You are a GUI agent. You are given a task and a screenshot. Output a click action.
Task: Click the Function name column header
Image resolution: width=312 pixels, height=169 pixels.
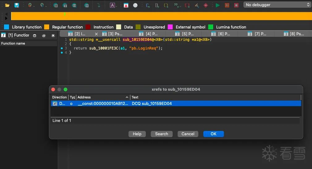click(x=29, y=43)
